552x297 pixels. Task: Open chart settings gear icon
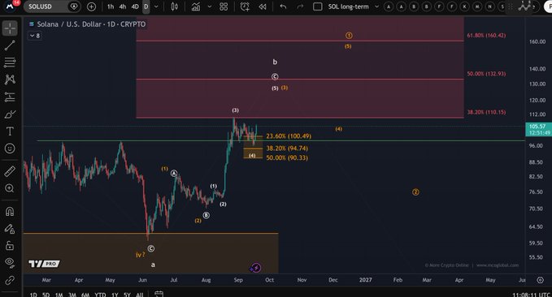[x=540, y=280]
